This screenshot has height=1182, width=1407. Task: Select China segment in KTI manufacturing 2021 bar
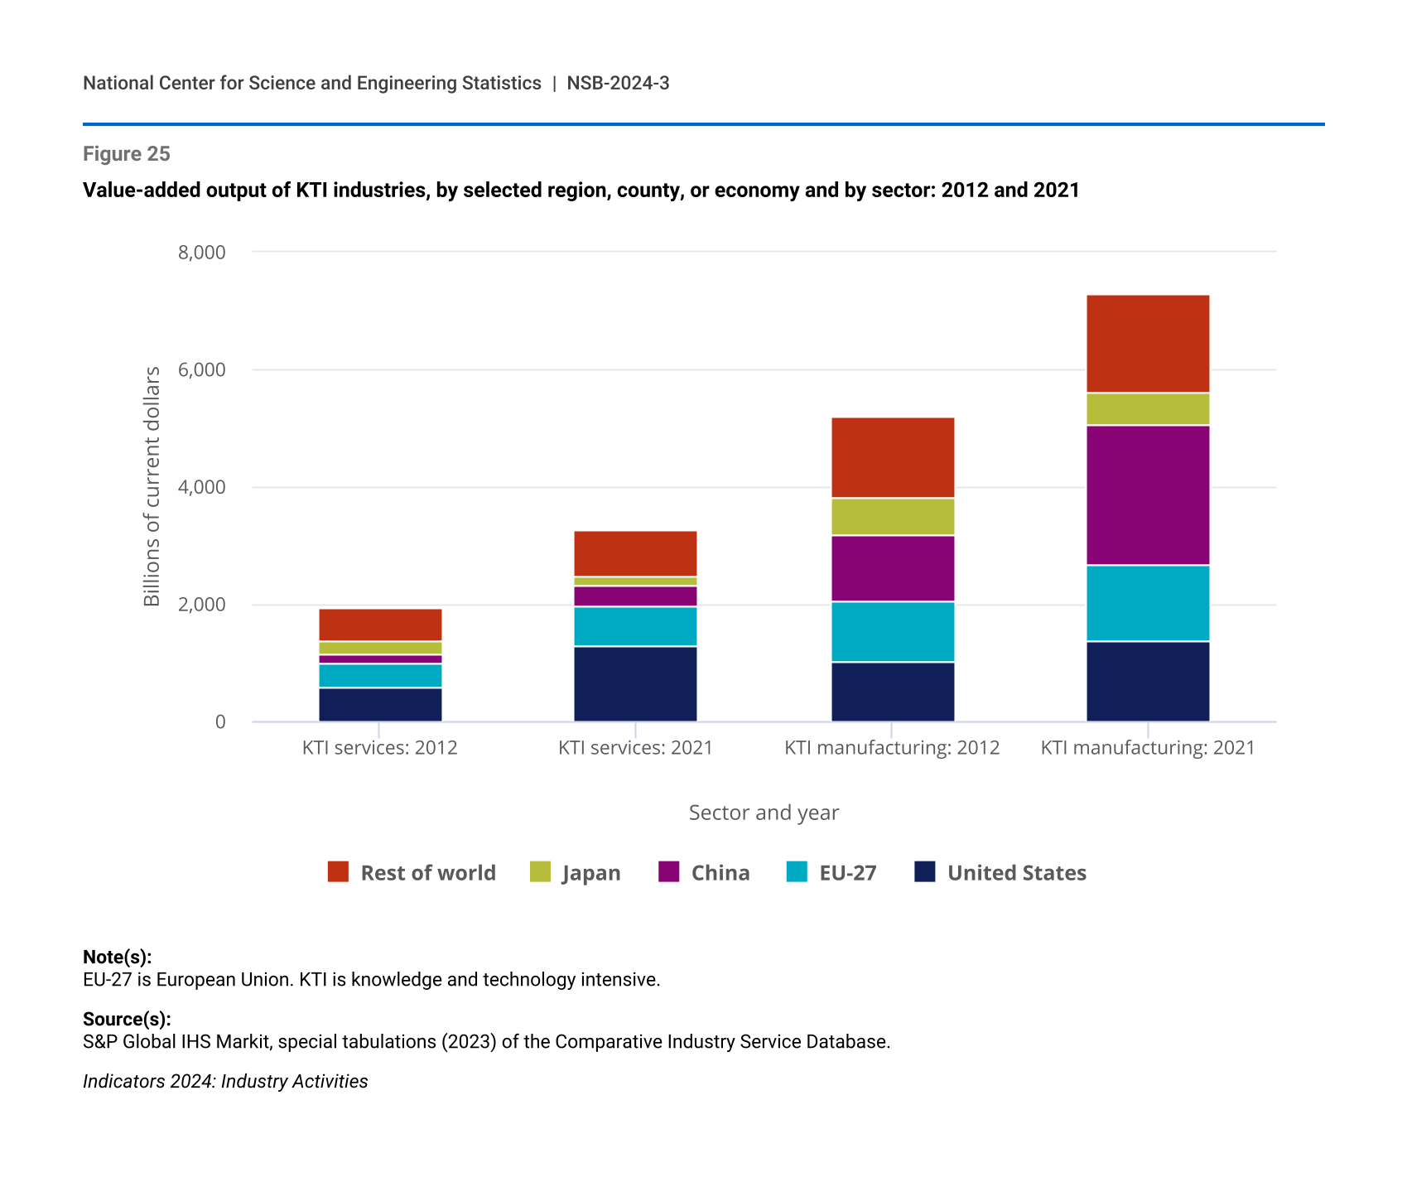tap(1147, 495)
